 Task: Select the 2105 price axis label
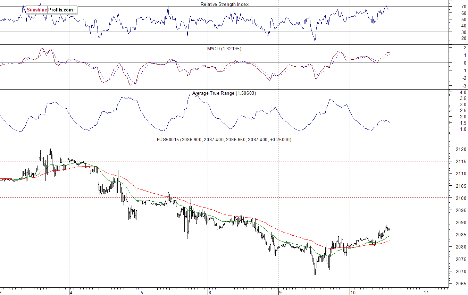tap(461, 186)
